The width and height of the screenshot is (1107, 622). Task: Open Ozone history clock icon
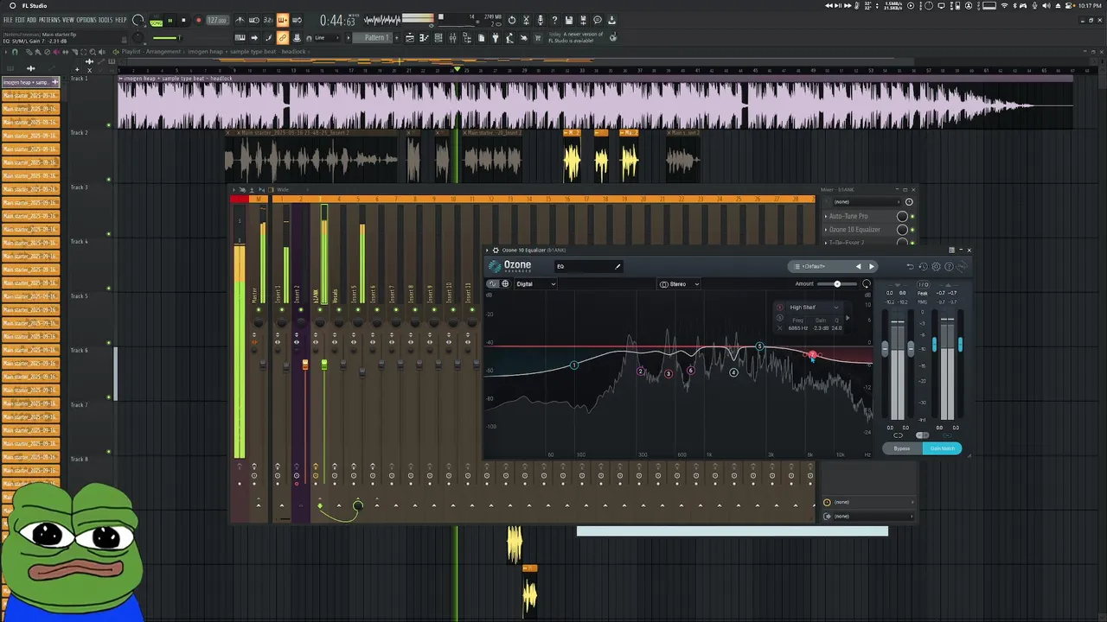[924, 266]
